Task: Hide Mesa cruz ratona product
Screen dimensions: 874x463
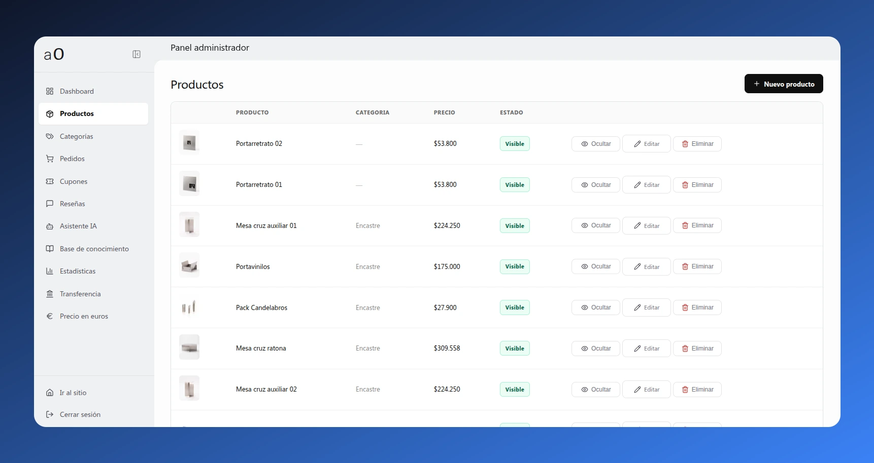Action: [596, 349]
